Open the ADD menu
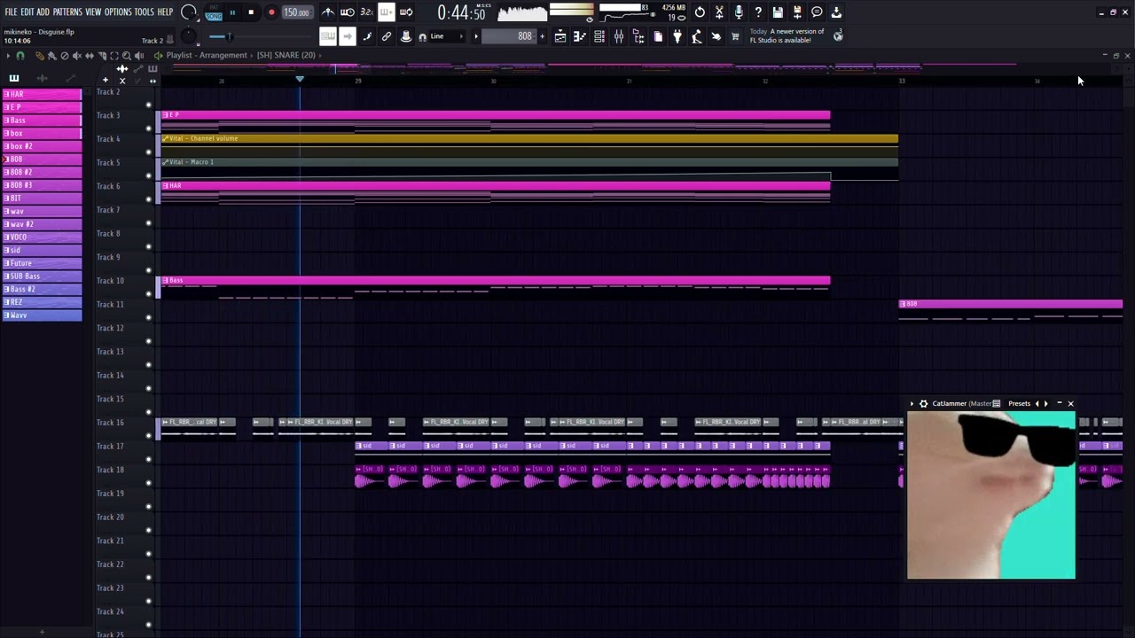This screenshot has width=1135, height=638. [43, 12]
